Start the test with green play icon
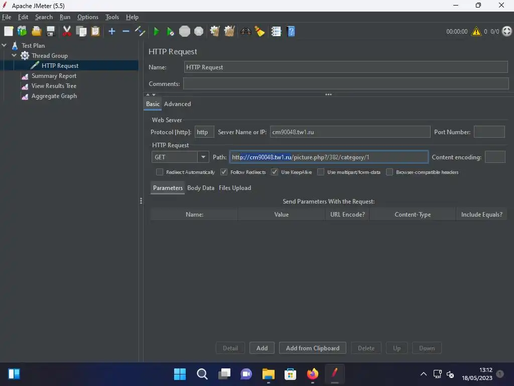Image resolution: width=514 pixels, height=386 pixels. [157, 32]
